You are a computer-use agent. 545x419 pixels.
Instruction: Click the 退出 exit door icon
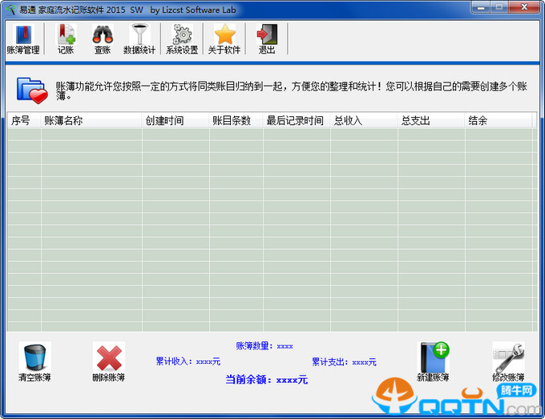tap(267, 38)
